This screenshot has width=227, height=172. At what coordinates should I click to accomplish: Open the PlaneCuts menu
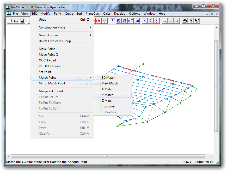tap(93, 14)
